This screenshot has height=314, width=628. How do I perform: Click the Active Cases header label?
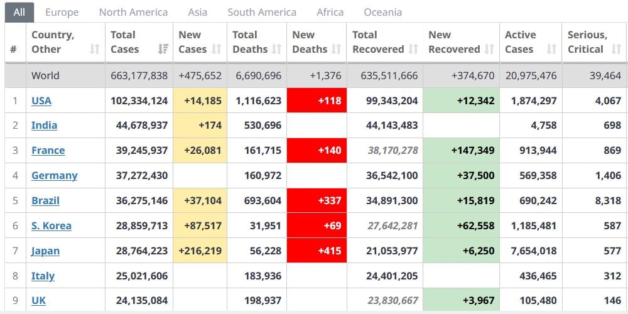520,42
